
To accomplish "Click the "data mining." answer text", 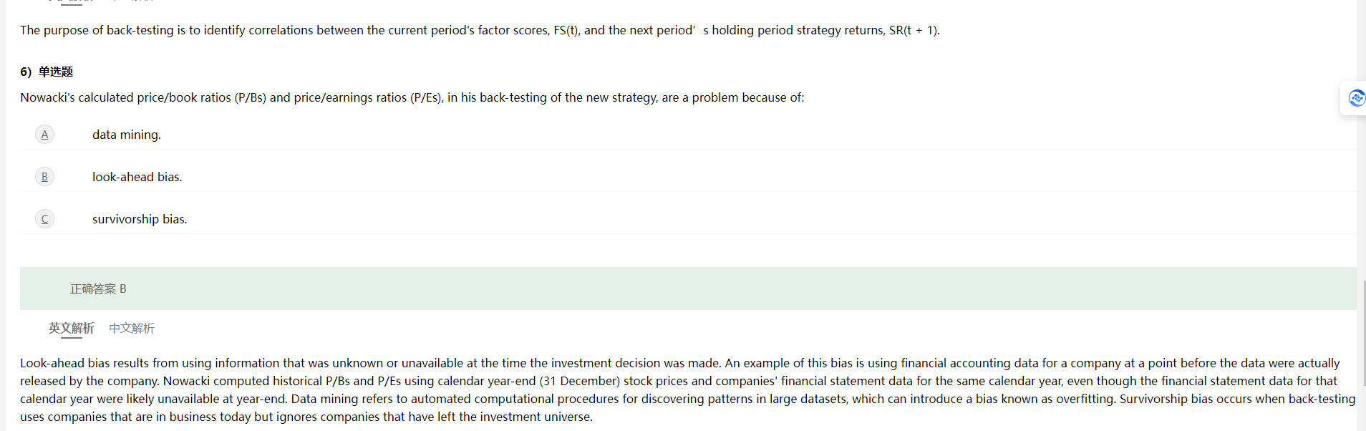I will pyautogui.click(x=127, y=135).
